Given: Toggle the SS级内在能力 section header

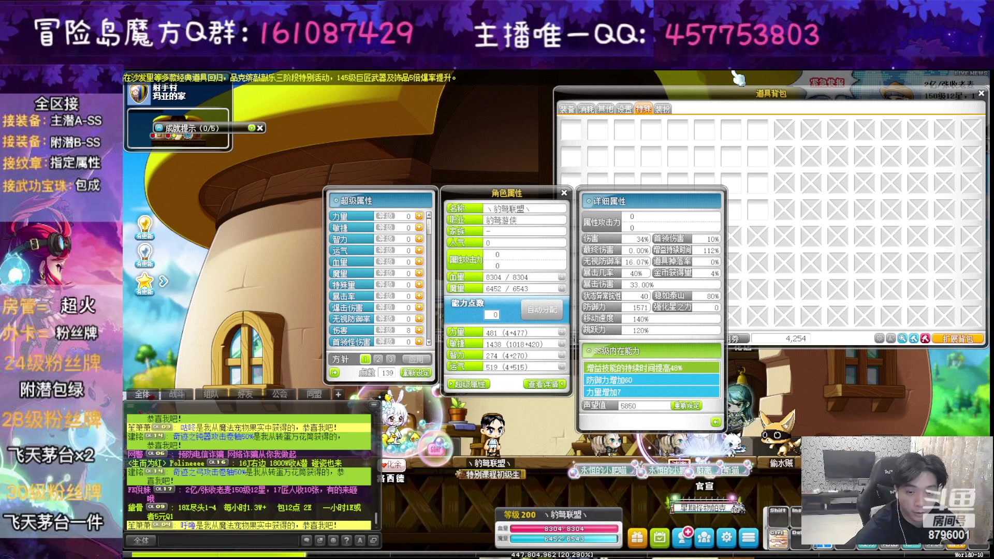Looking at the screenshot, I should [x=651, y=351].
